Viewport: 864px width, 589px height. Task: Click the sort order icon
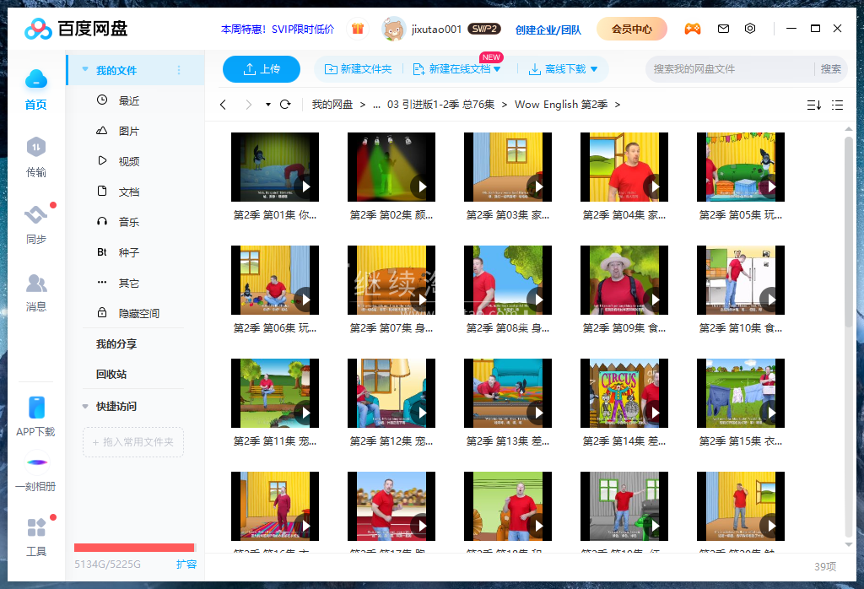click(x=814, y=105)
